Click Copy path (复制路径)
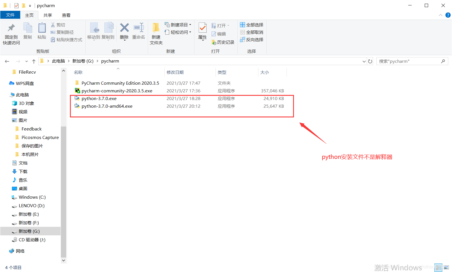 (62, 32)
